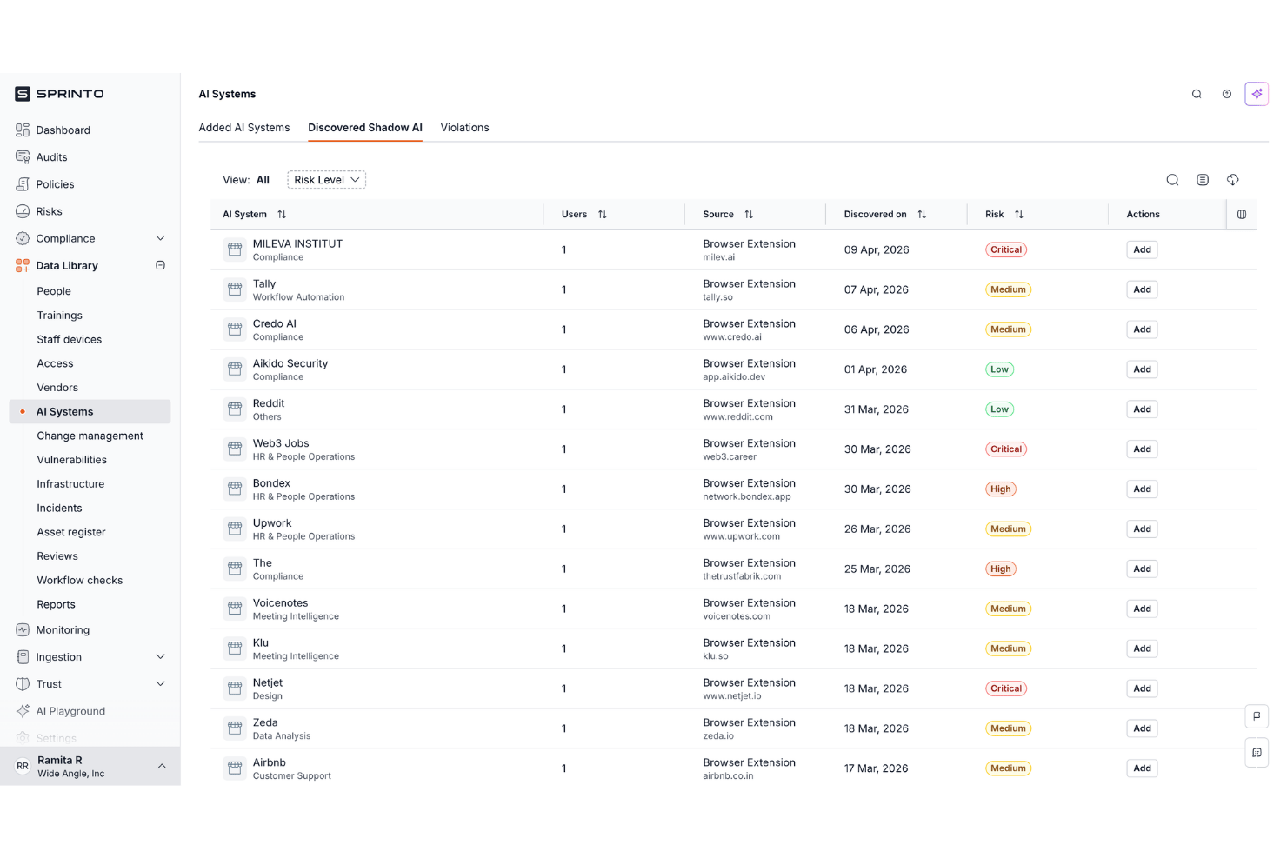Image resolution: width=1287 pixels, height=858 pixels.
Task: Switch to the Added AI Systems tab
Action: pyautogui.click(x=244, y=128)
